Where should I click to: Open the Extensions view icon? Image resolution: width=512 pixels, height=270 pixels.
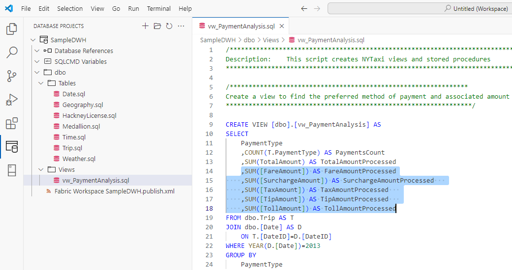click(x=11, y=123)
